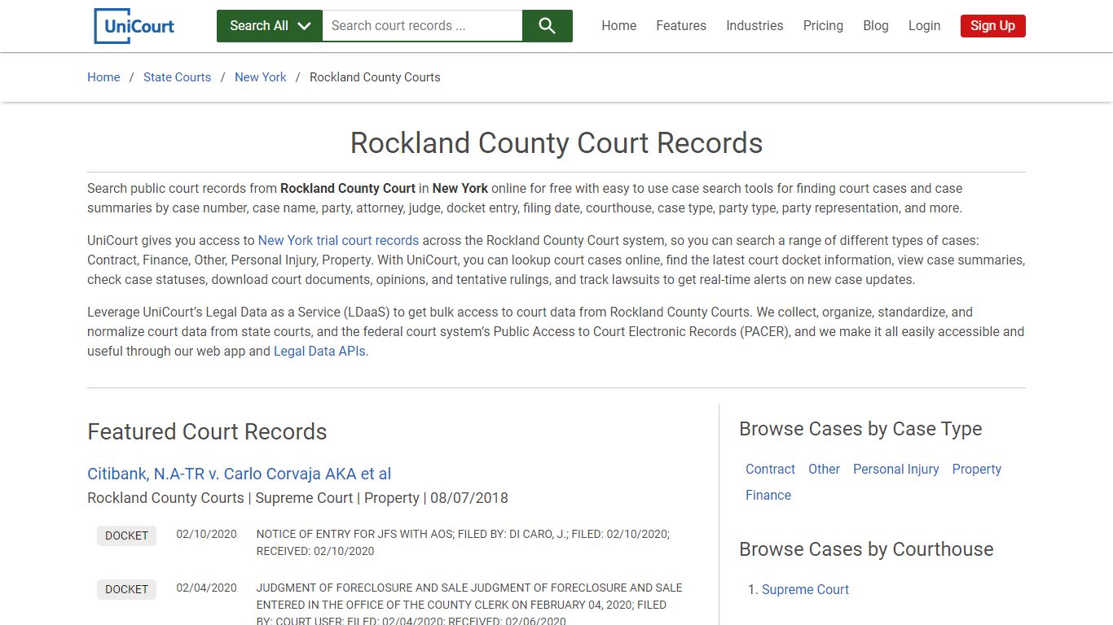Click the Rockland County Court Records heading

point(556,143)
